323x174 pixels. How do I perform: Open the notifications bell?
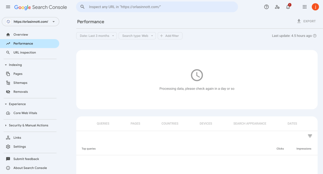[288, 7]
